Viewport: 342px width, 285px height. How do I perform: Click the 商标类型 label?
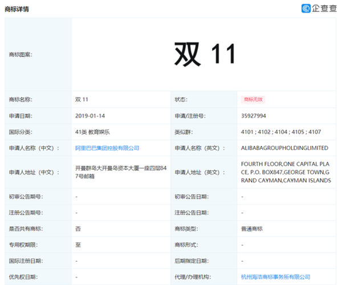coord(186,229)
